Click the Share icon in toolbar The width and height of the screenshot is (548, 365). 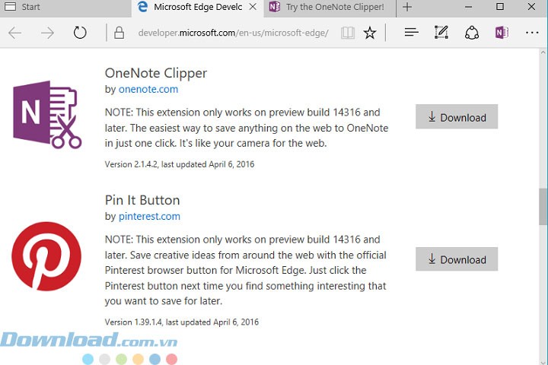[x=472, y=33]
